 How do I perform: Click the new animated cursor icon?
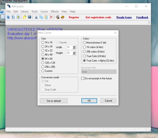[x=18, y=17]
